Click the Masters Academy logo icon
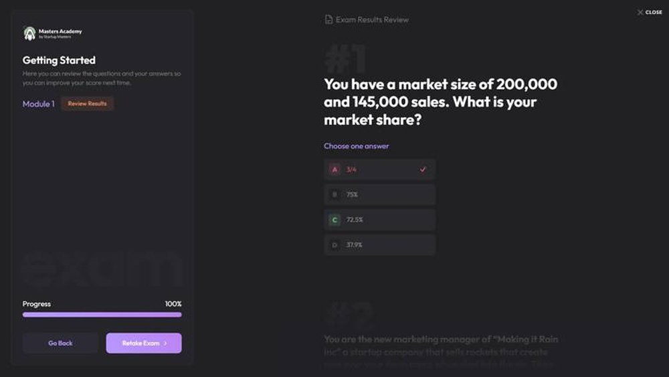The image size is (669, 377). tap(29, 33)
